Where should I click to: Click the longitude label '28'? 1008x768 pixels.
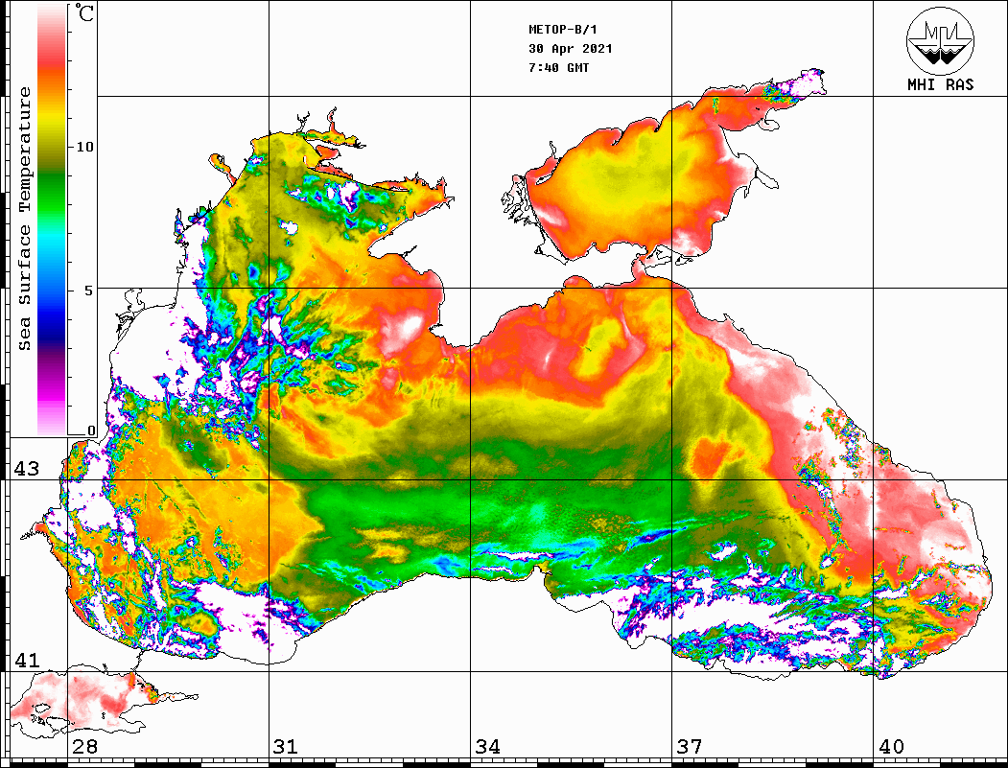pyautogui.click(x=84, y=746)
